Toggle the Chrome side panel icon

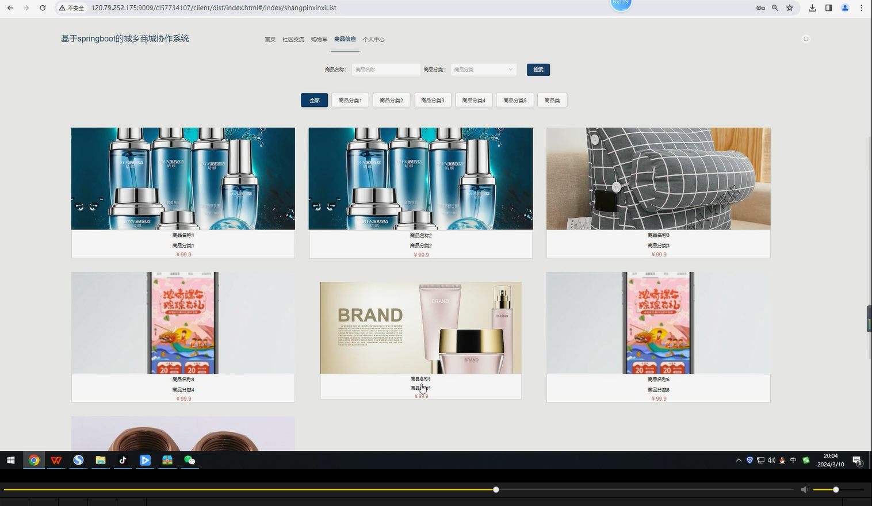point(828,8)
